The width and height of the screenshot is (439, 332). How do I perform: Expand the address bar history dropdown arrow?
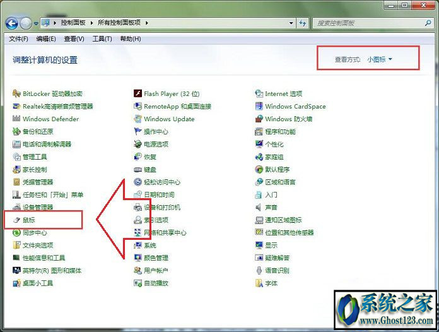291,23
